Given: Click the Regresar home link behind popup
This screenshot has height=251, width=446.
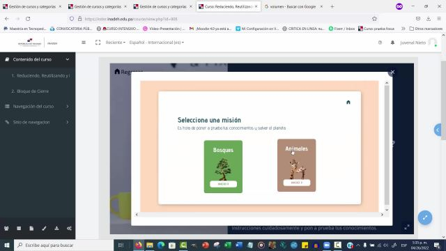Looking at the screenshot, I should (x=128, y=72).
